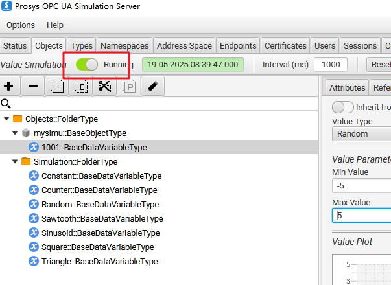This screenshot has width=391, height=285.
Task: Click the Min Value input field
Action: pyautogui.click(x=362, y=186)
